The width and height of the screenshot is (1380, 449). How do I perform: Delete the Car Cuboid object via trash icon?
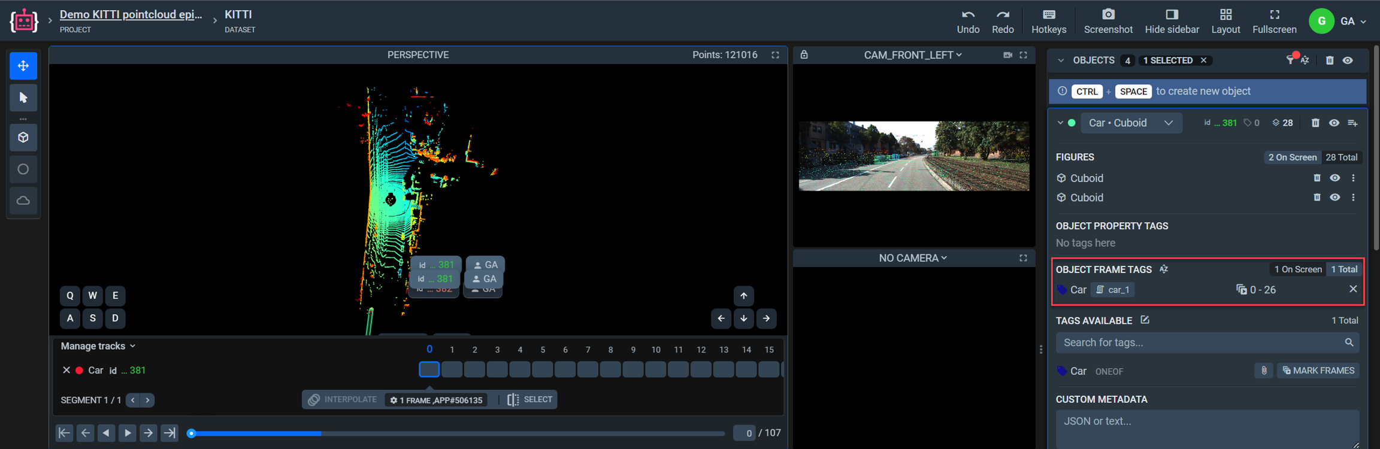tap(1315, 123)
